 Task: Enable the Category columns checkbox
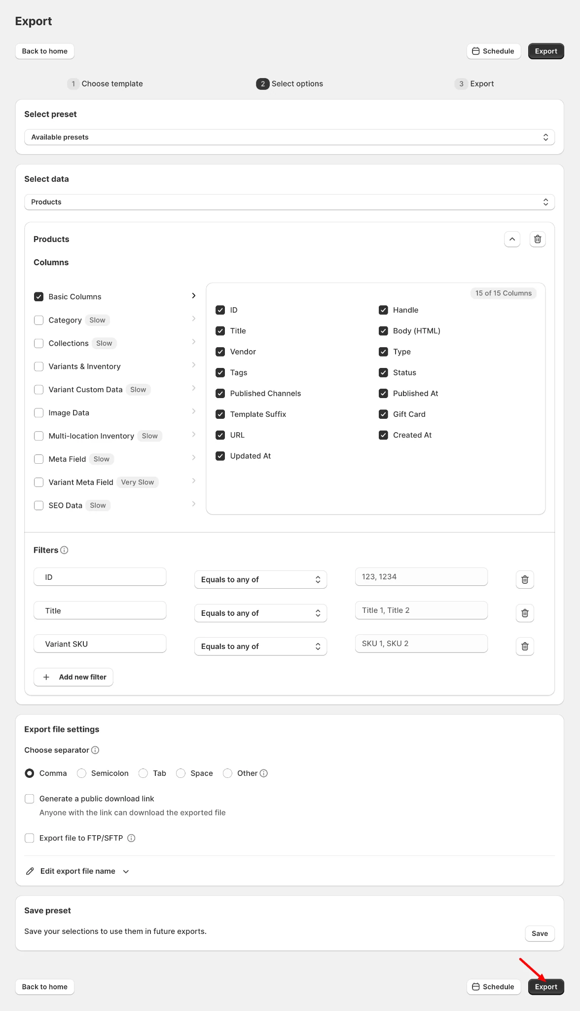pos(38,320)
